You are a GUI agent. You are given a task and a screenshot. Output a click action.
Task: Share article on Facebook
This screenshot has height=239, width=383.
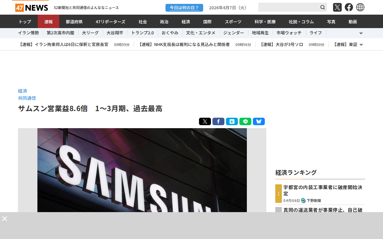pos(218,121)
